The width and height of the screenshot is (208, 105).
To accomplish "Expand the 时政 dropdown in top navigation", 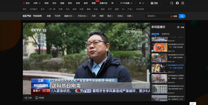I will click(x=37, y=3).
